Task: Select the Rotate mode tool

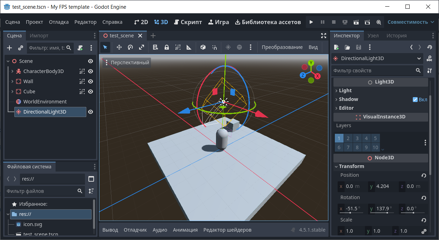Action: [130, 47]
